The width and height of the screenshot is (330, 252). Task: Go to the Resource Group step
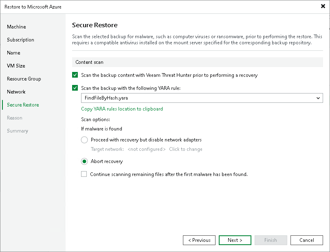[x=24, y=79]
